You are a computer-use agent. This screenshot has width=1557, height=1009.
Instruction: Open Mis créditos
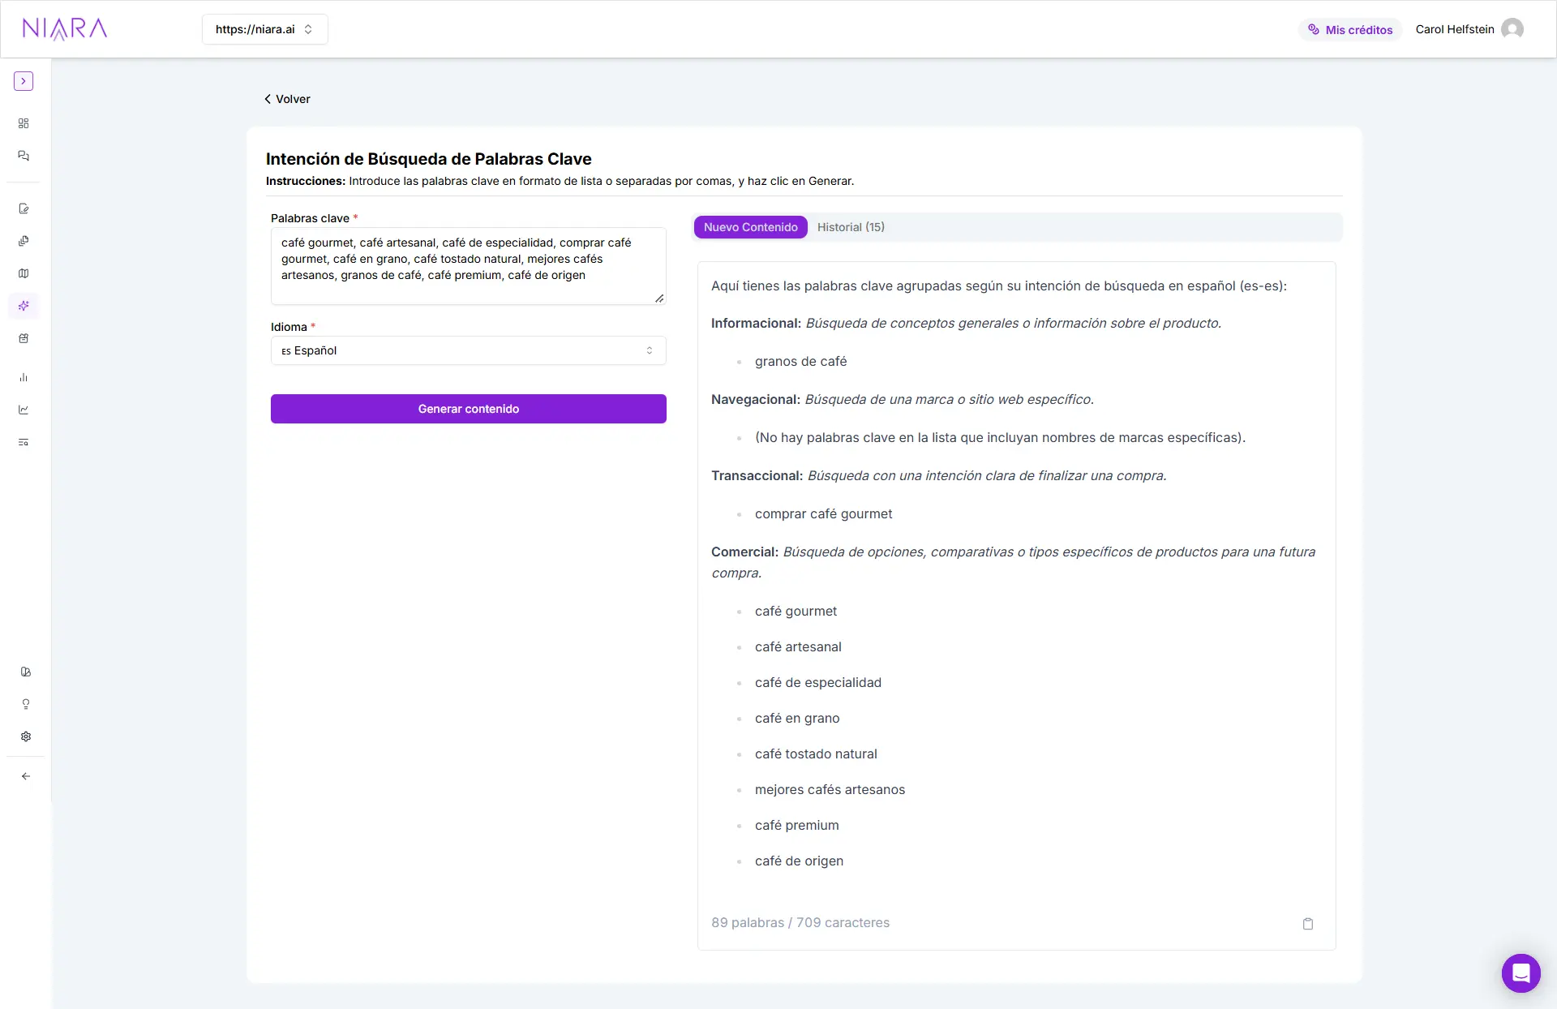(1350, 30)
